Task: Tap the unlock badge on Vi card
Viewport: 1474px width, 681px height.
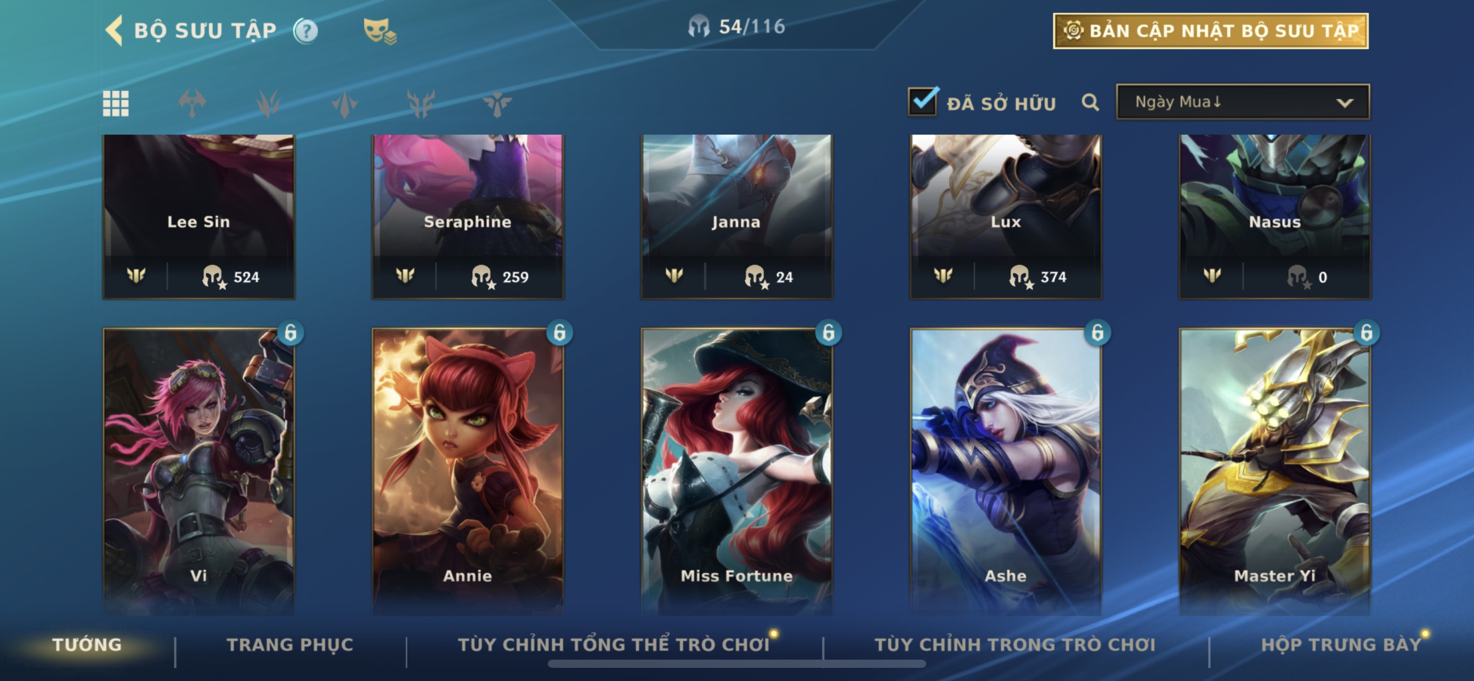Action: (x=291, y=332)
